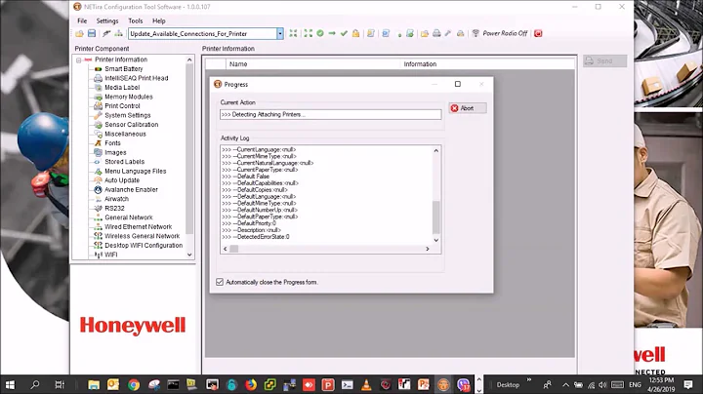Screen dimensions: 703x394
Task: Click the Activity Log vertical scrollbar thumb
Action: 436,217
